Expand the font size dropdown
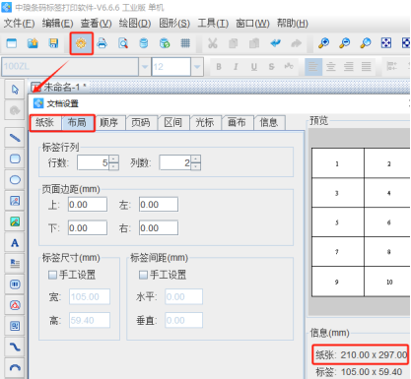 (x=197, y=67)
